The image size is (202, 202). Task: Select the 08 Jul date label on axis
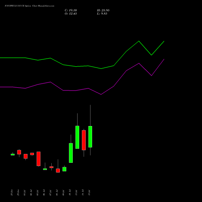coord(57,192)
